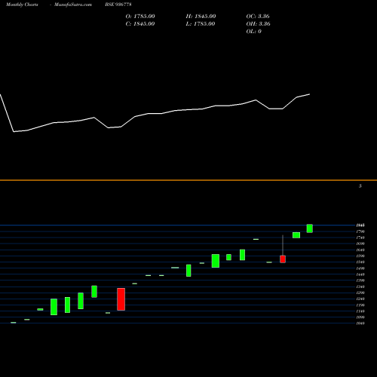Click the 'OC: 3.36' value
The height and width of the screenshot is (377, 377).
coord(258,17)
